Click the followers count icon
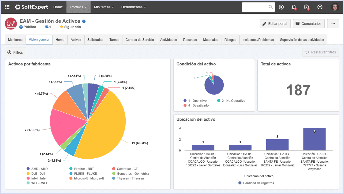Screen dimensions: 344x194 tap(48, 27)
